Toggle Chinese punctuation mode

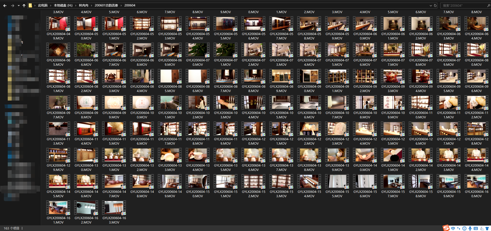click(x=459, y=228)
